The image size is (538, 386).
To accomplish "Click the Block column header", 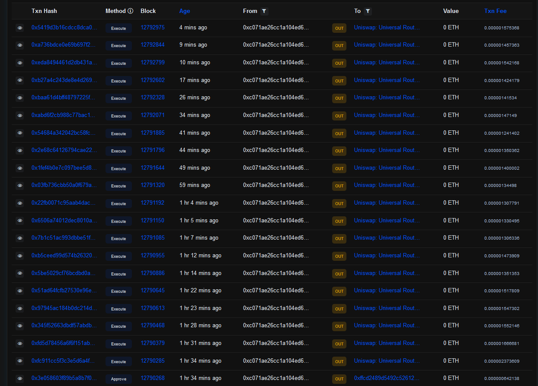I will click(x=148, y=11).
